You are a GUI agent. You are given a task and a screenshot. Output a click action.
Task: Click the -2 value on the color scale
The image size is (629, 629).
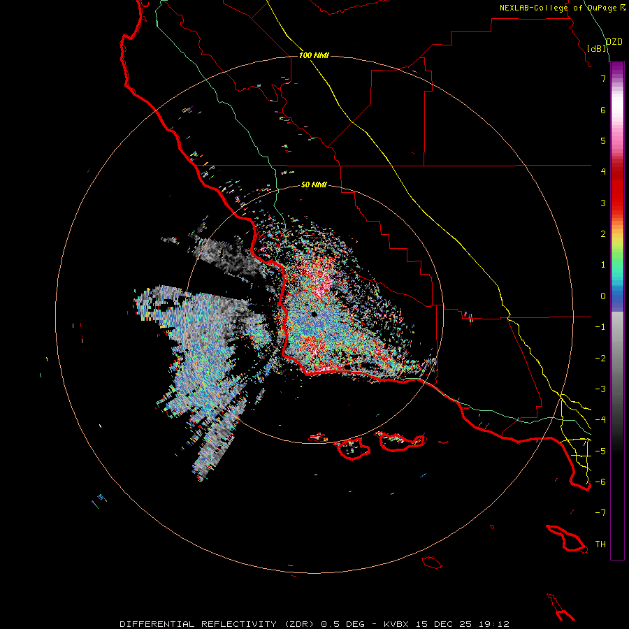point(600,359)
